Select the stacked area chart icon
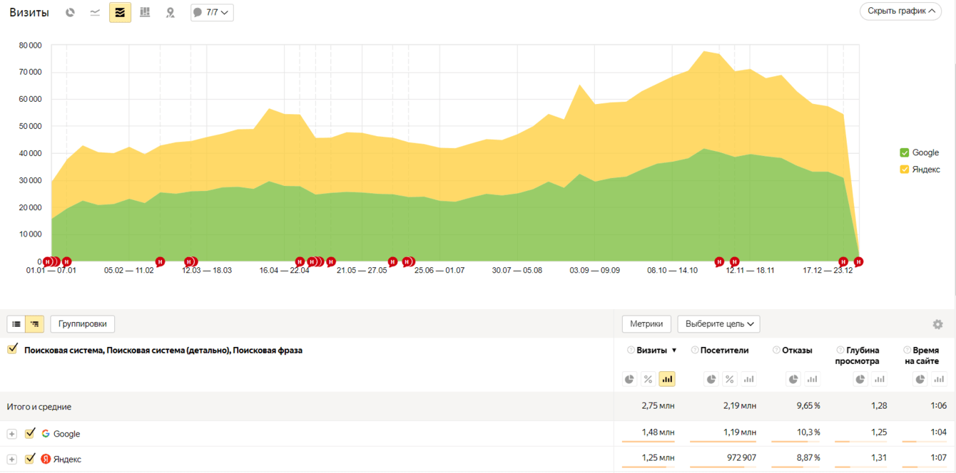Image resolution: width=956 pixels, height=473 pixels. point(120,12)
